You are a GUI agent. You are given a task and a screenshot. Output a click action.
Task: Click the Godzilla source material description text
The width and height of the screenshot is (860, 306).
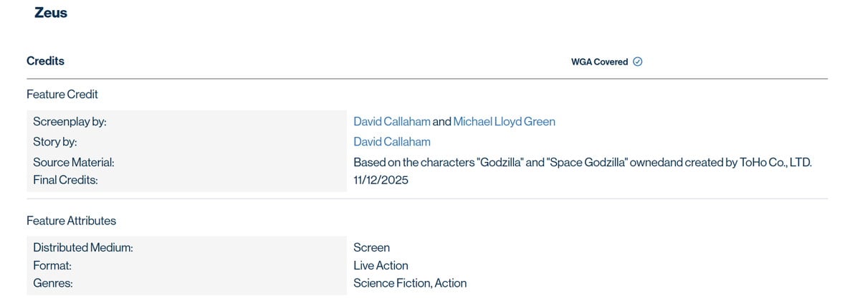(582, 163)
